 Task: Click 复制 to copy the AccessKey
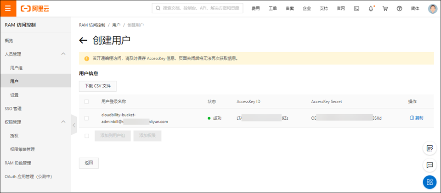coord(416,118)
